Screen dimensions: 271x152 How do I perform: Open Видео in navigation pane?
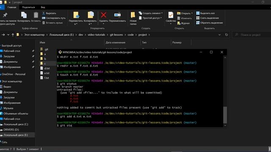tap(7, 87)
